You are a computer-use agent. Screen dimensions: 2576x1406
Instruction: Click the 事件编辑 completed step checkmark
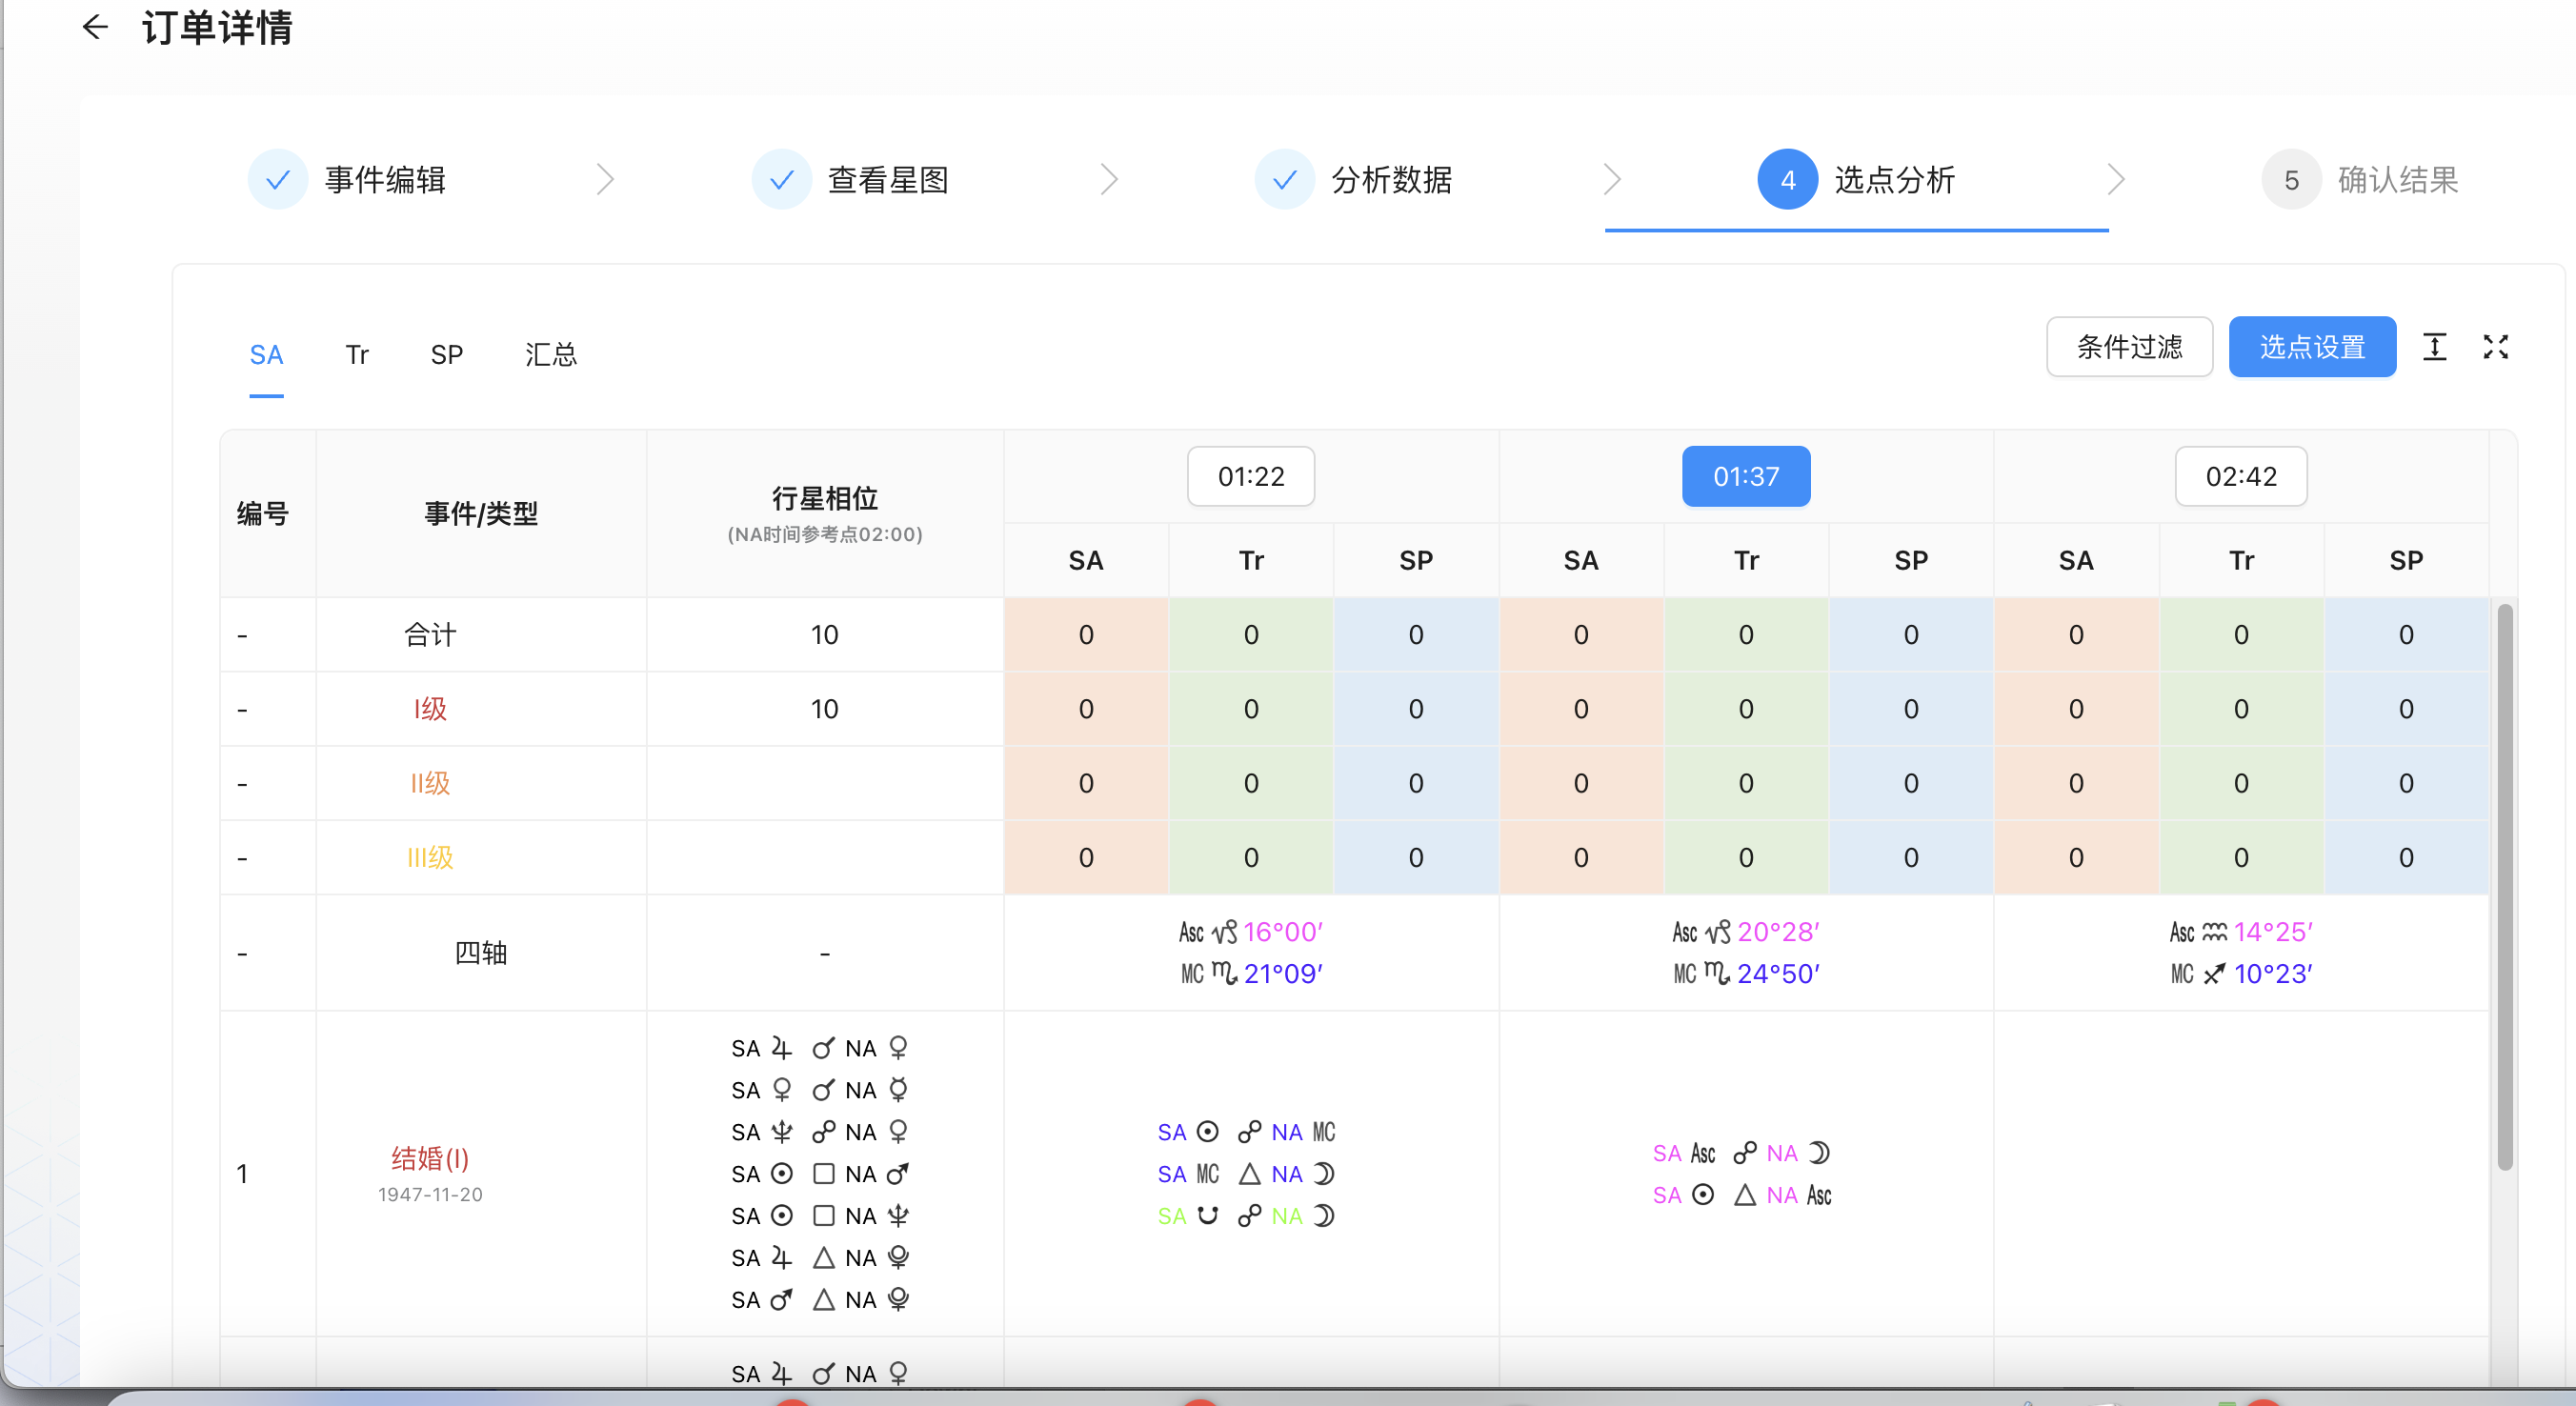(278, 180)
